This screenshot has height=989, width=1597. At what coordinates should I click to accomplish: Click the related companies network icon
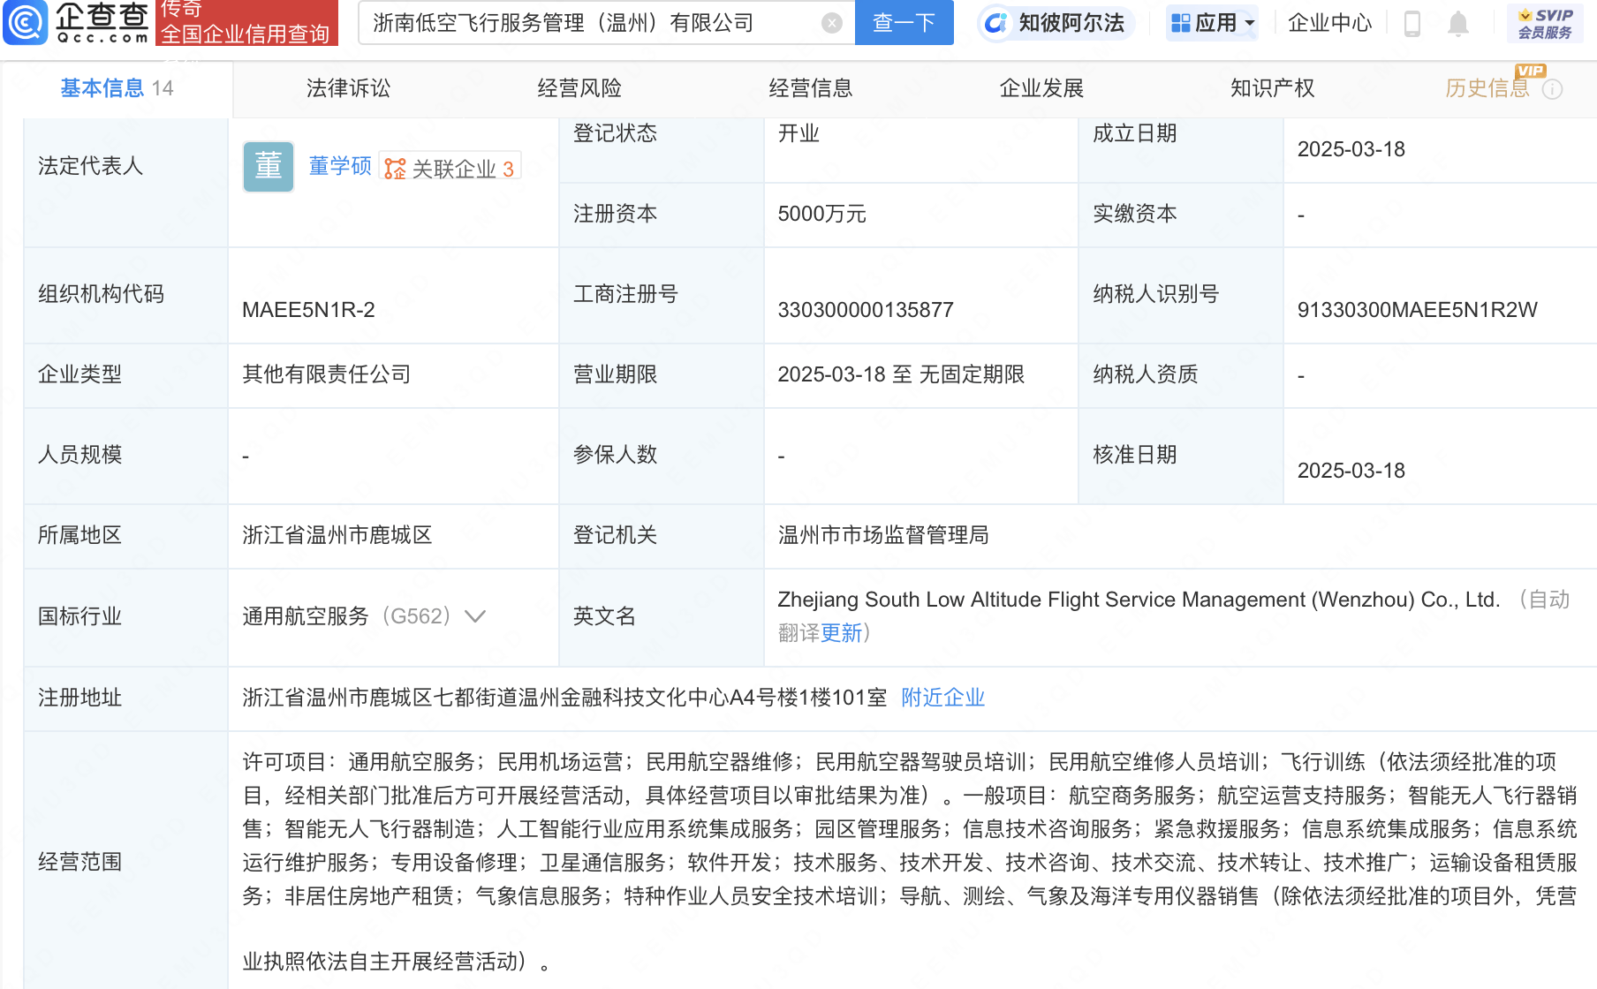pyautogui.click(x=395, y=168)
